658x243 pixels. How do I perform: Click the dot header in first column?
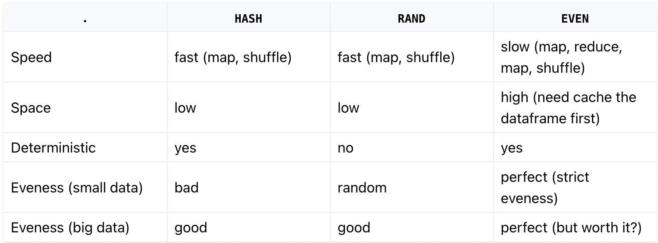(85, 19)
